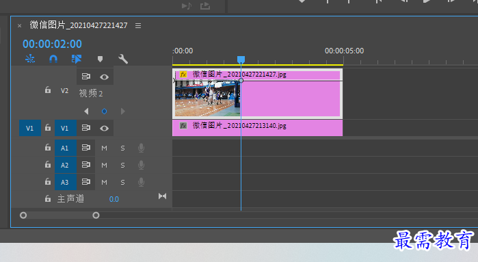Toggle V1 track targeting
The width and height of the screenshot is (478, 262).
pyautogui.click(x=66, y=128)
